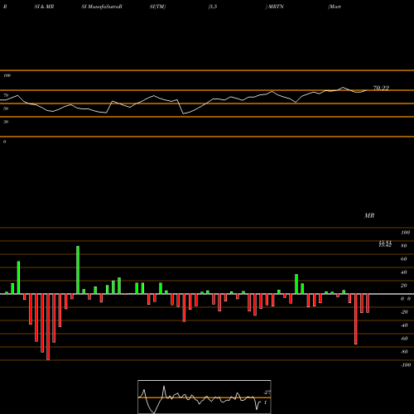
Task: Click the "SI MunafaSutraR" header label
Action: [102, 7]
